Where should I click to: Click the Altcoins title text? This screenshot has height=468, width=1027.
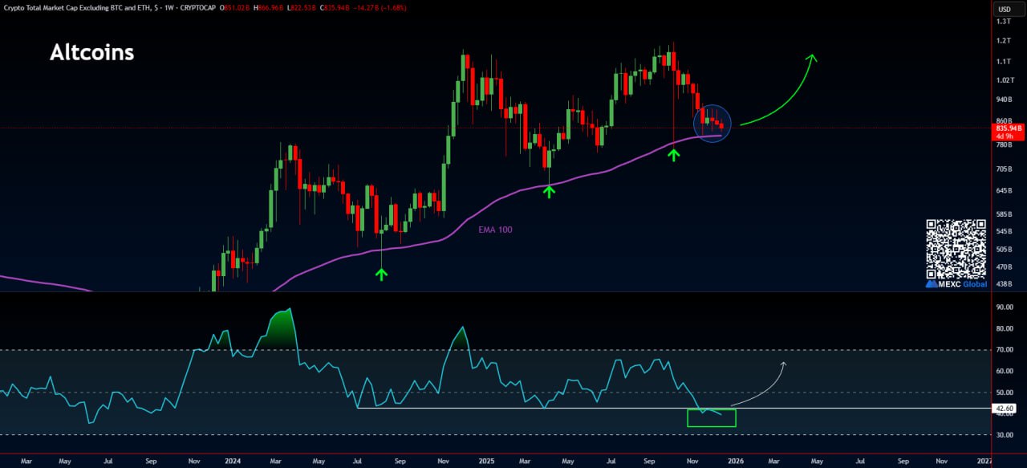tap(91, 53)
